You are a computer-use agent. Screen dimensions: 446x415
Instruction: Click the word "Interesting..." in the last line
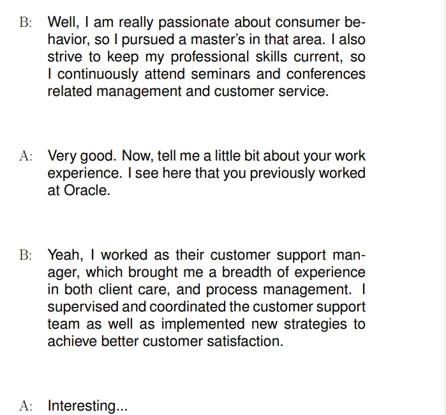pyautogui.click(x=88, y=406)
